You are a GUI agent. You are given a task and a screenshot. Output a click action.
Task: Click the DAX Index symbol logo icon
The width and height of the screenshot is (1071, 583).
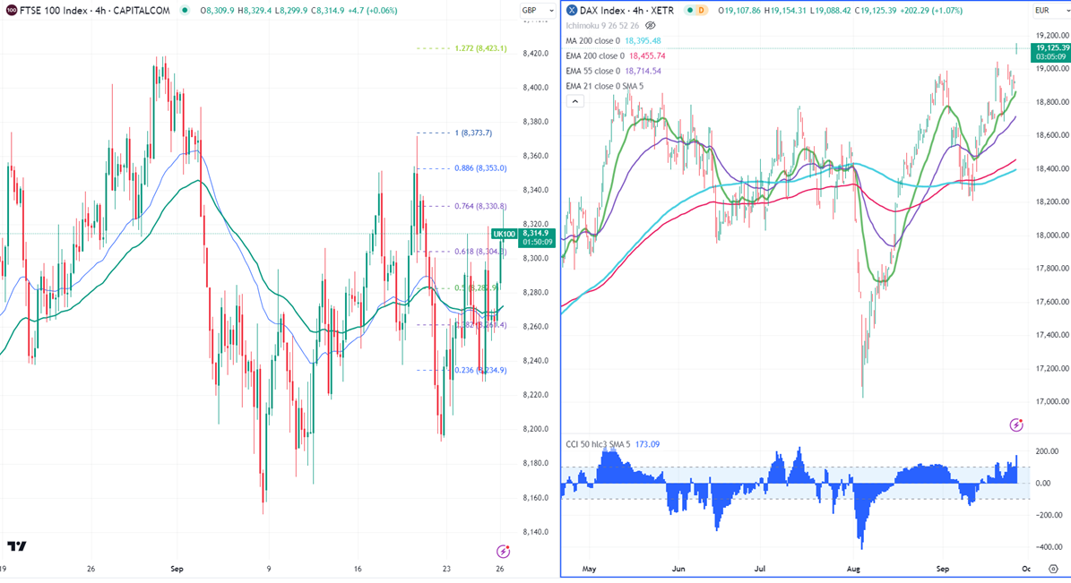coord(572,10)
